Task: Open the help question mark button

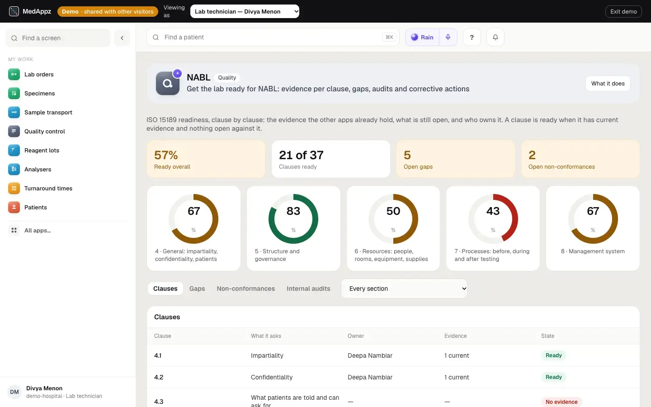Action: pyautogui.click(x=472, y=37)
